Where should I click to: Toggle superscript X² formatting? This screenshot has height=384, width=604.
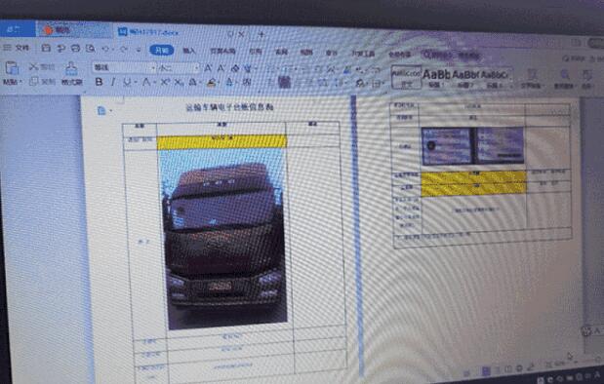[x=165, y=82]
